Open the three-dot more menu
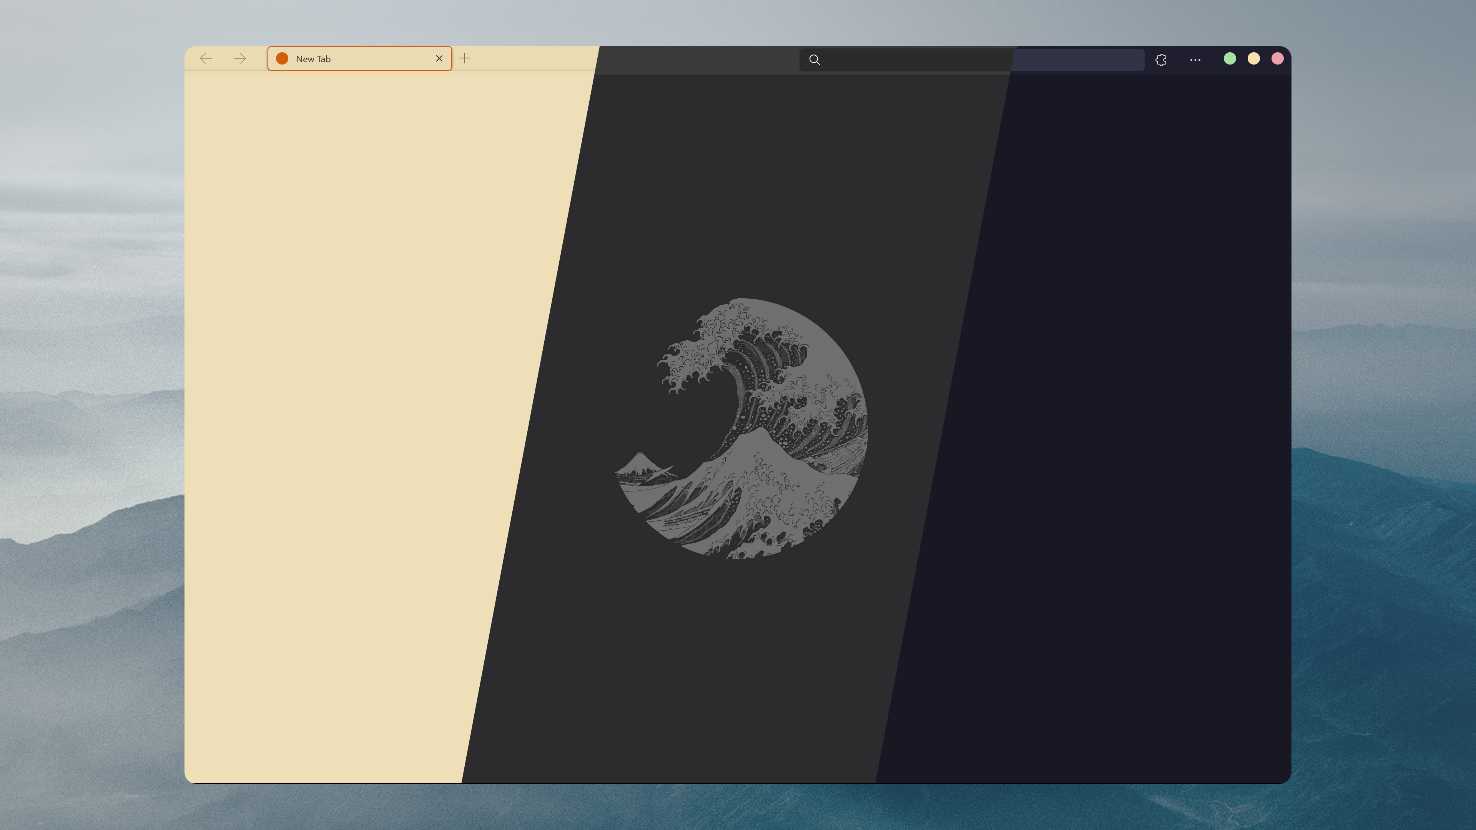This screenshot has height=830, width=1476. coord(1195,60)
